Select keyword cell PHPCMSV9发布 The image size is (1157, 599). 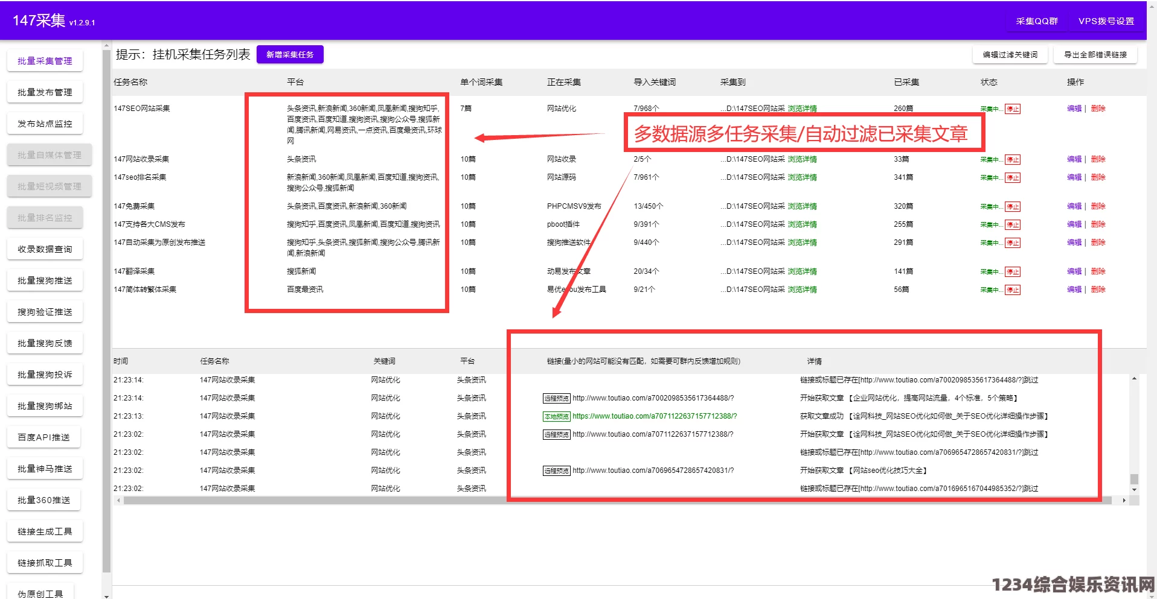pyautogui.click(x=574, y=206)
